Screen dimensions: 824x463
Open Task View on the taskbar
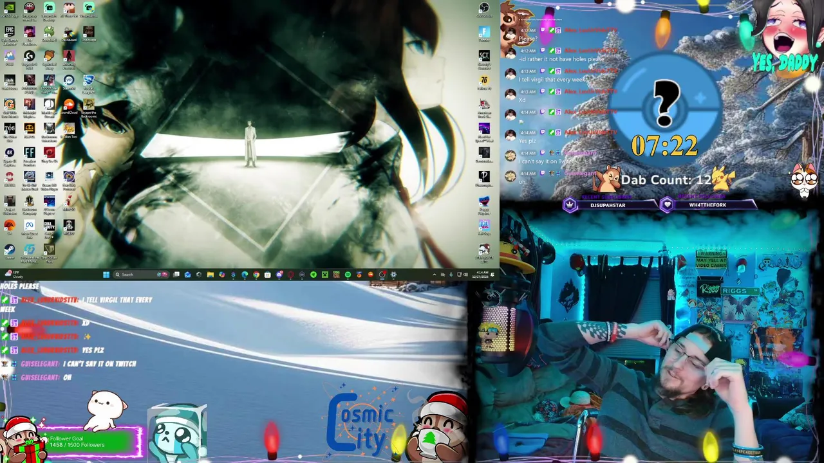tap(176, 275)
